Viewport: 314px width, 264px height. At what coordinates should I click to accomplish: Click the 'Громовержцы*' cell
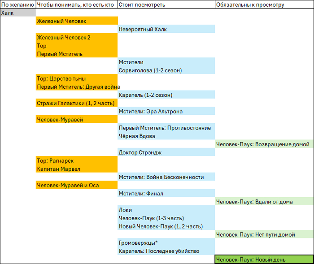[x=166, y=242]
